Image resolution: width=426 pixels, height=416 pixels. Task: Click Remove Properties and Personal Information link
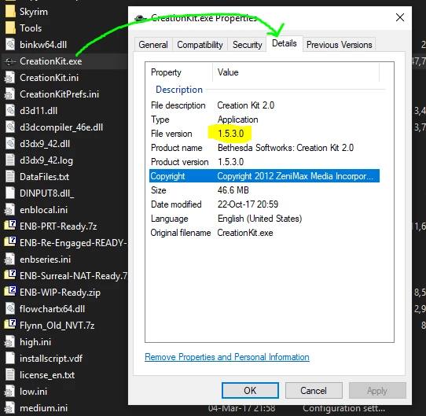coord(227,357)
